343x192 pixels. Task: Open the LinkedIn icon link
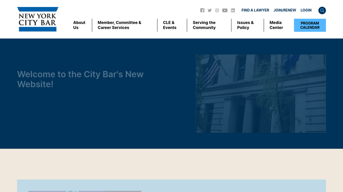tap(233, 10)
